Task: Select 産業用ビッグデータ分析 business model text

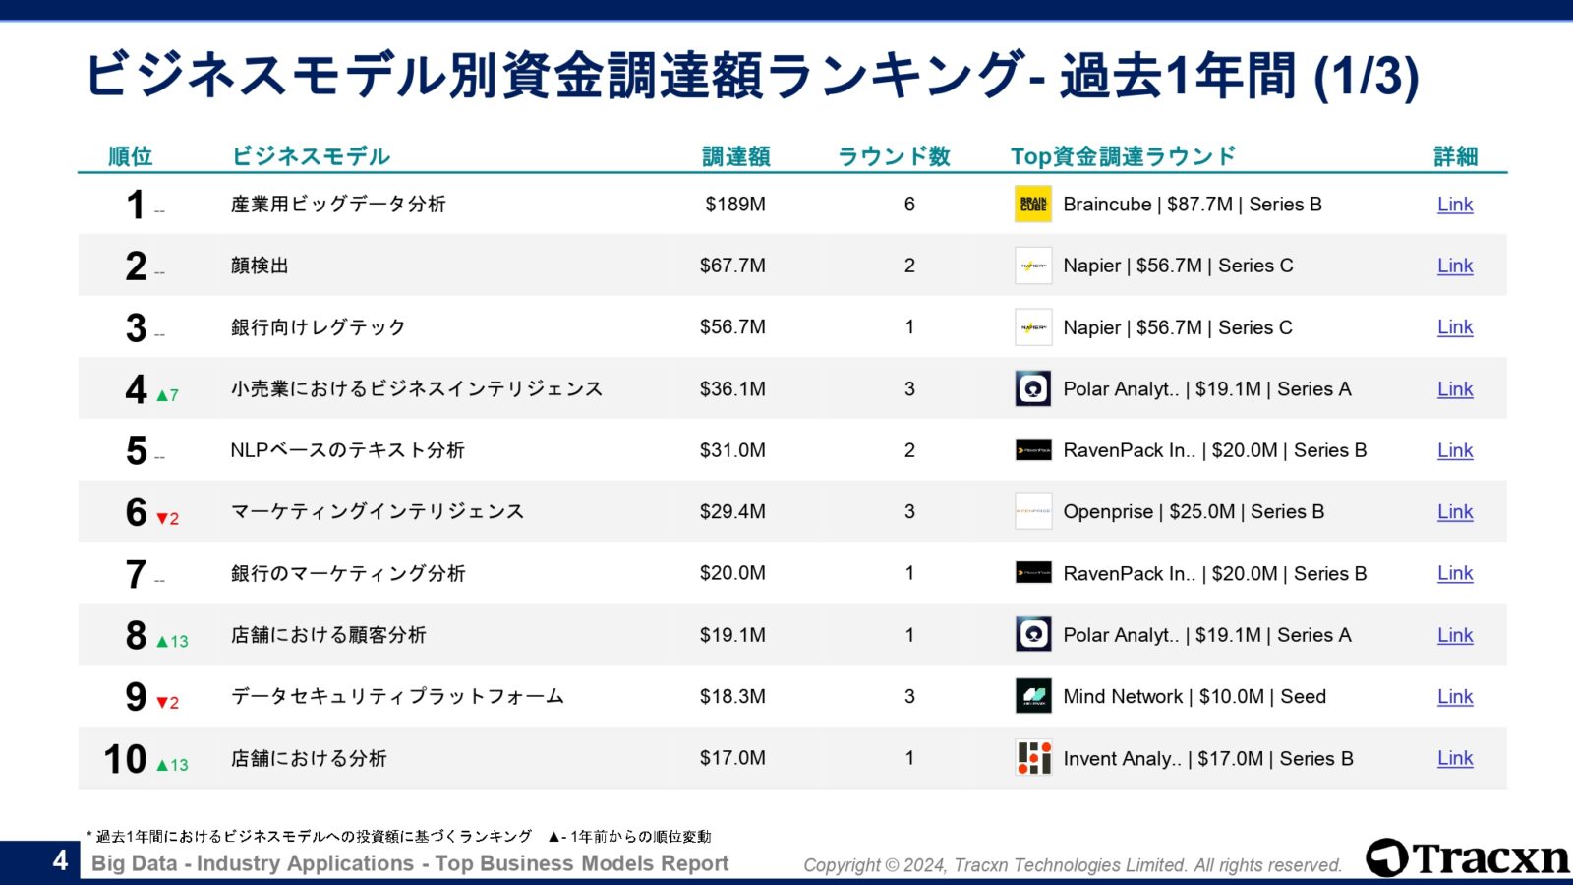Action: click(x=338, y=205)
